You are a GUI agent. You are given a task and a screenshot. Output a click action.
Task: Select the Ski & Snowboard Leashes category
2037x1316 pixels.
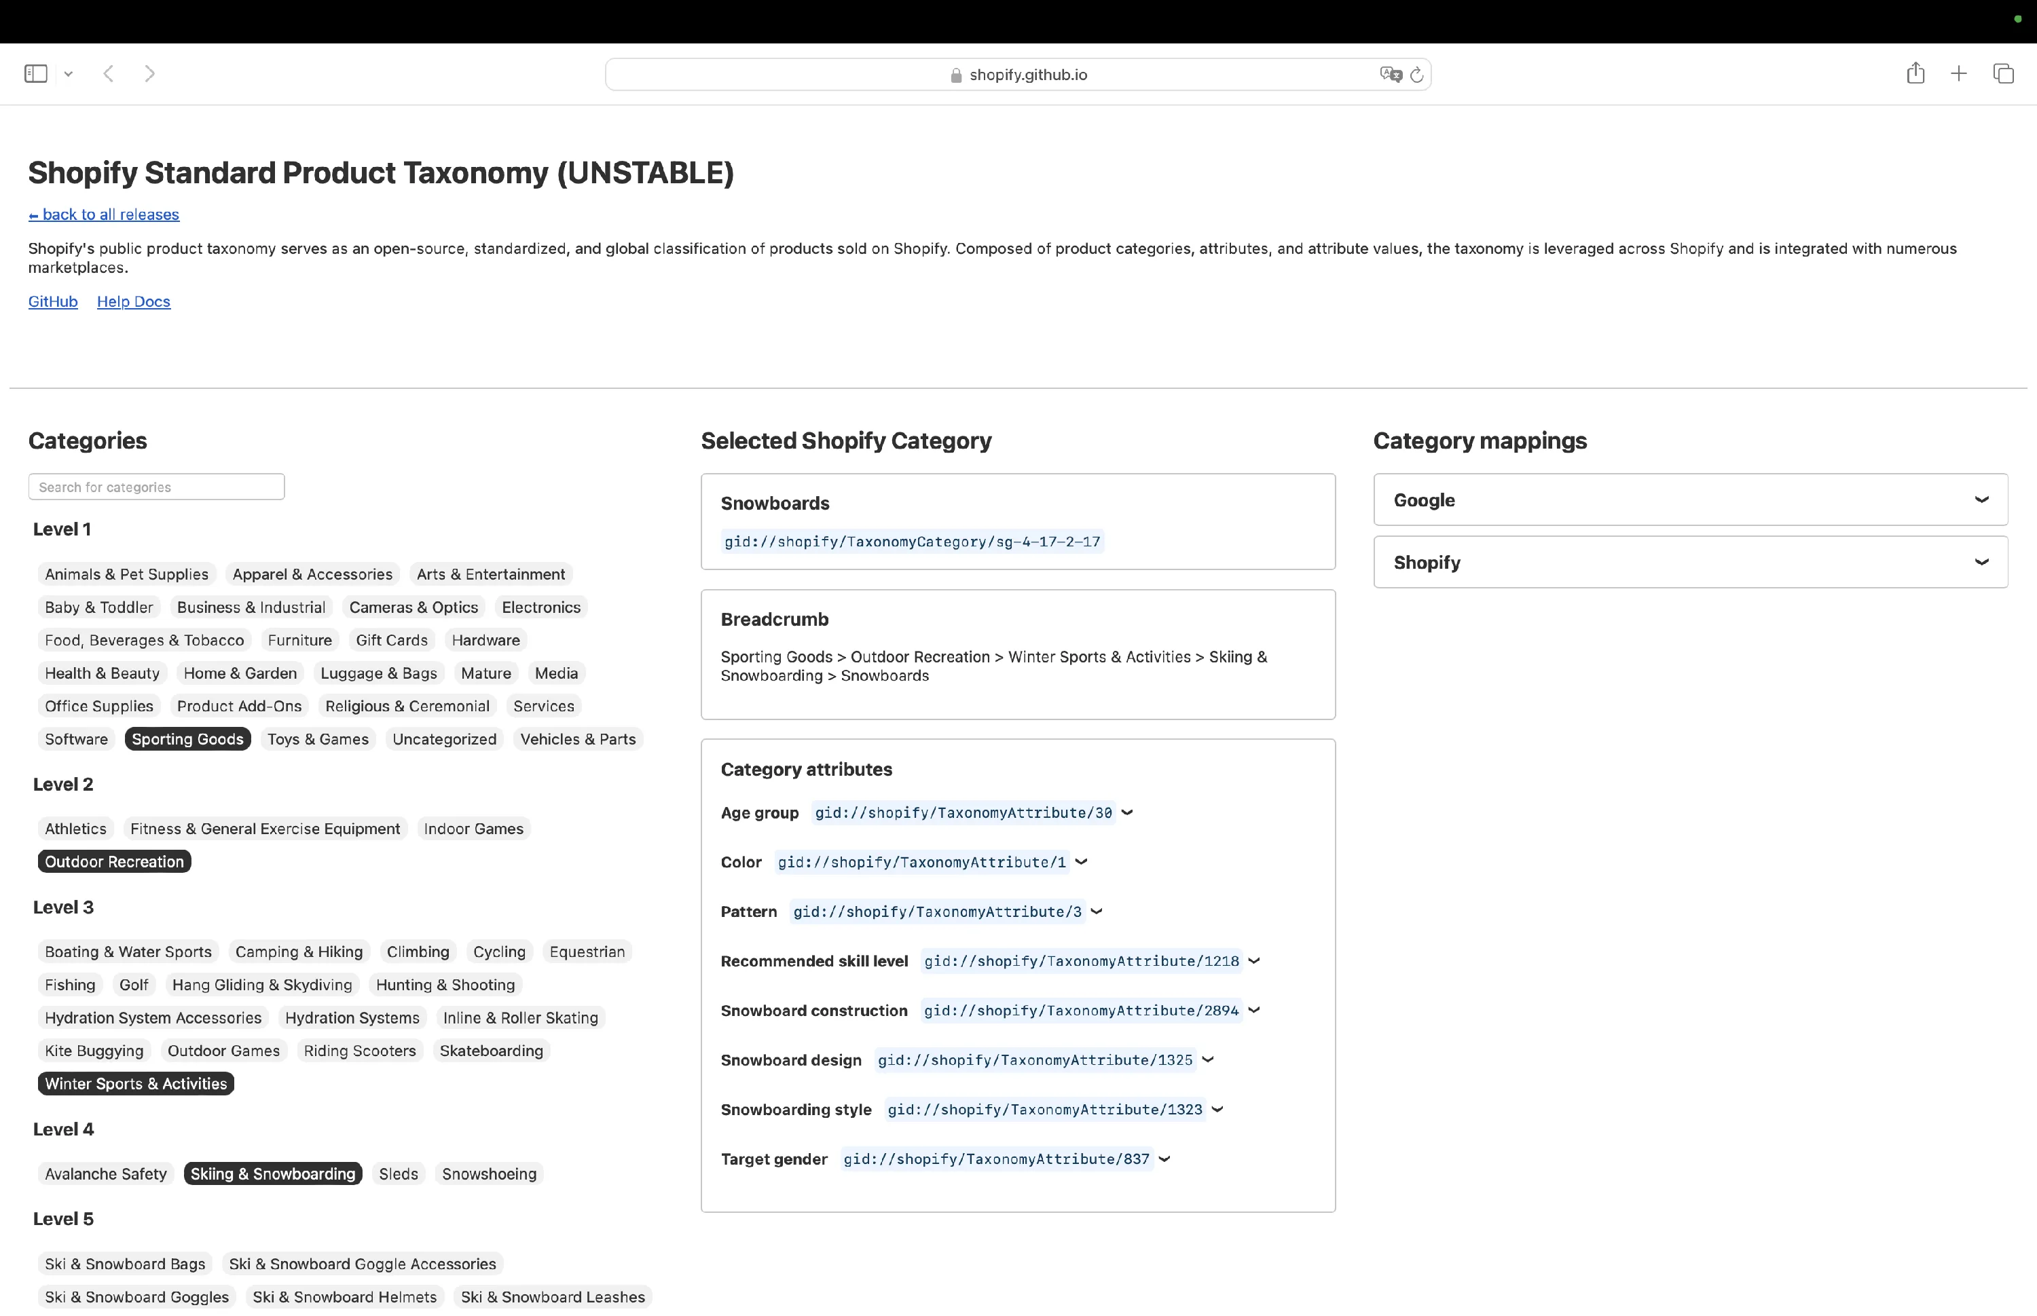[x=553, y=1297]
